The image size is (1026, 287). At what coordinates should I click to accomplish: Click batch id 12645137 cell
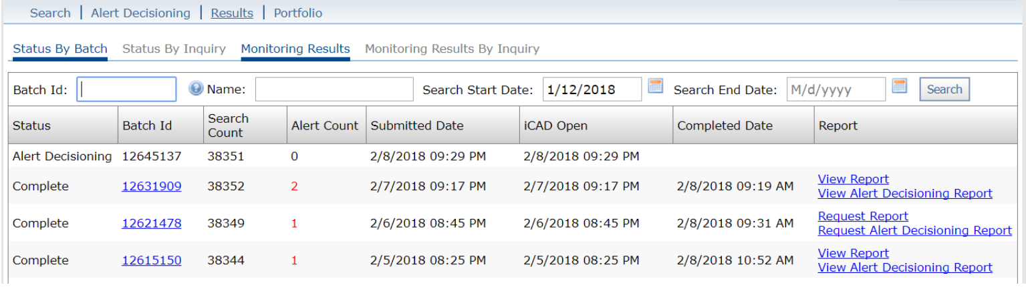tap(151, 157)
